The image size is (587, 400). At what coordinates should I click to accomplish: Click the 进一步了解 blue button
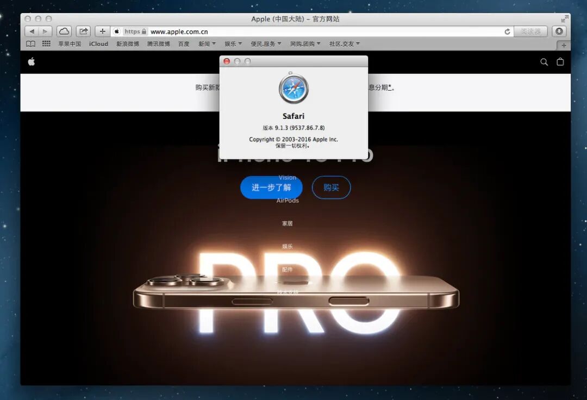(271, 187)
